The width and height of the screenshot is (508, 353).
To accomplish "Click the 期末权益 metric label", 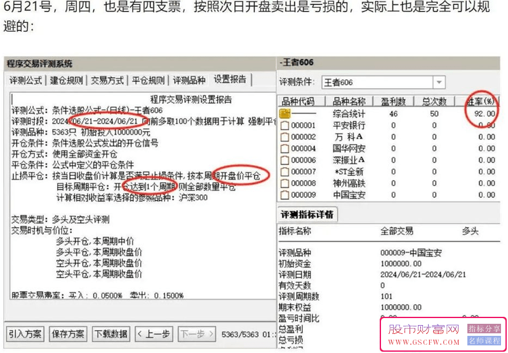I will (295, 307).
